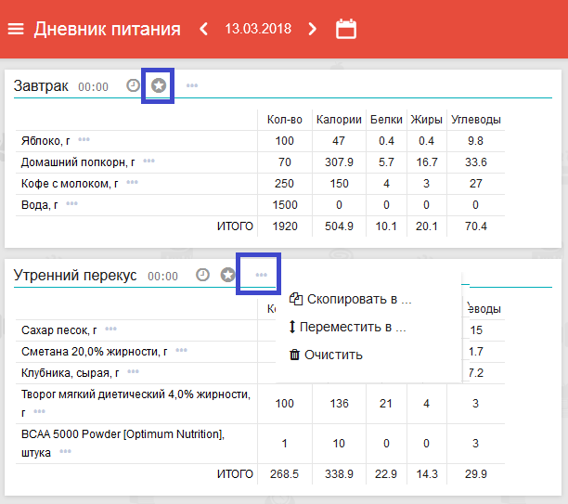Image resolution: width=568 pixels, height=504 pixels.
Task: Click the date 13.03.2018 in header
Action: coord(258,29)
